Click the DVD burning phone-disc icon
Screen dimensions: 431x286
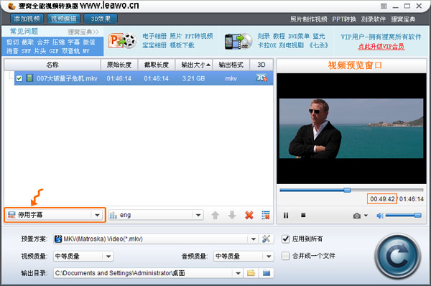click(x=238, y=41)
